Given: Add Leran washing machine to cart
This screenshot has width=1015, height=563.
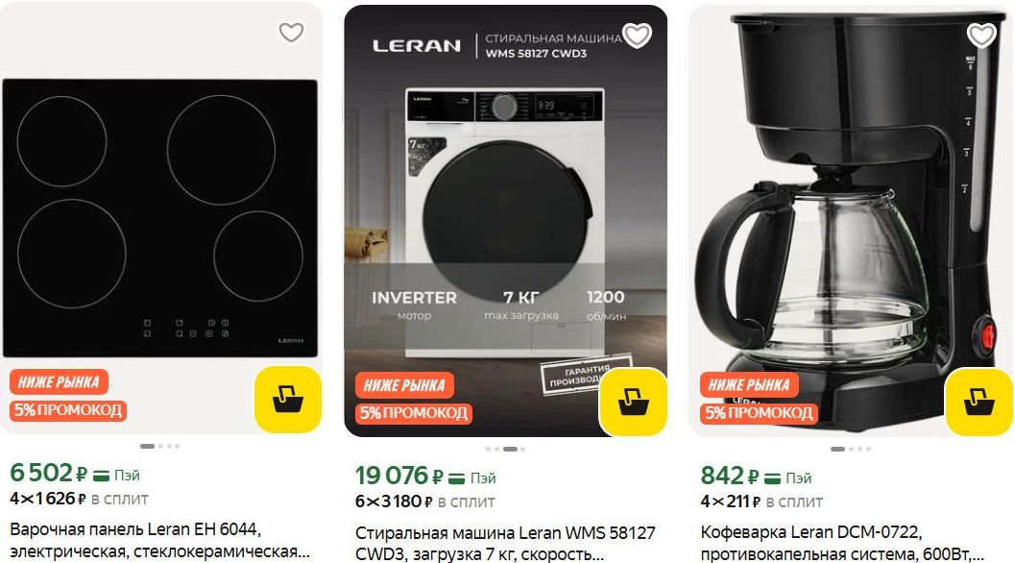Looking at the screenshot, I should coord(633,402).
